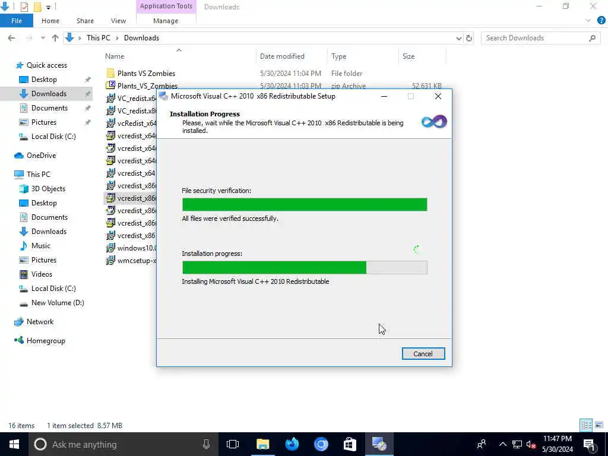Click the New folder quick access icon
608x456 pixels.
[x=37, y=7]
